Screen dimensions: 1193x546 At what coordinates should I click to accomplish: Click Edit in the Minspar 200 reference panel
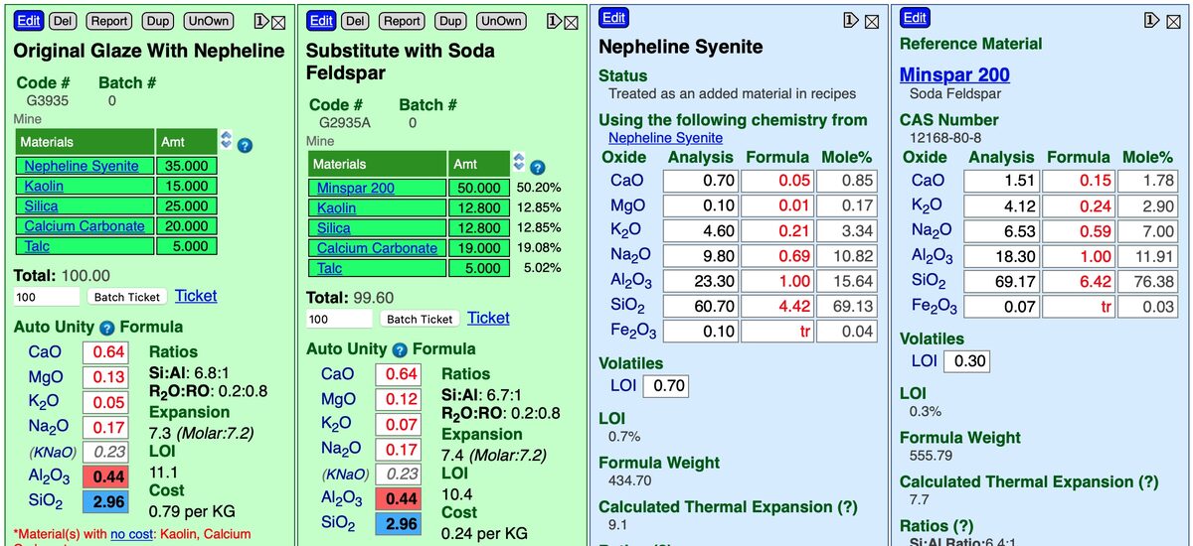[x=916, y=18]
